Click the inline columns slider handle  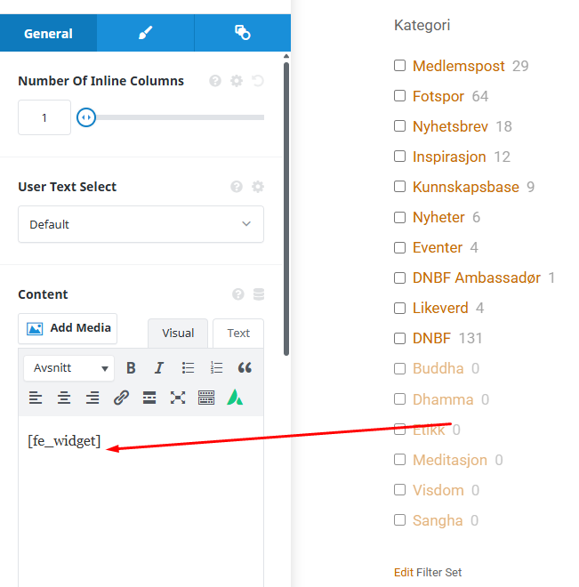pos(86,117)
